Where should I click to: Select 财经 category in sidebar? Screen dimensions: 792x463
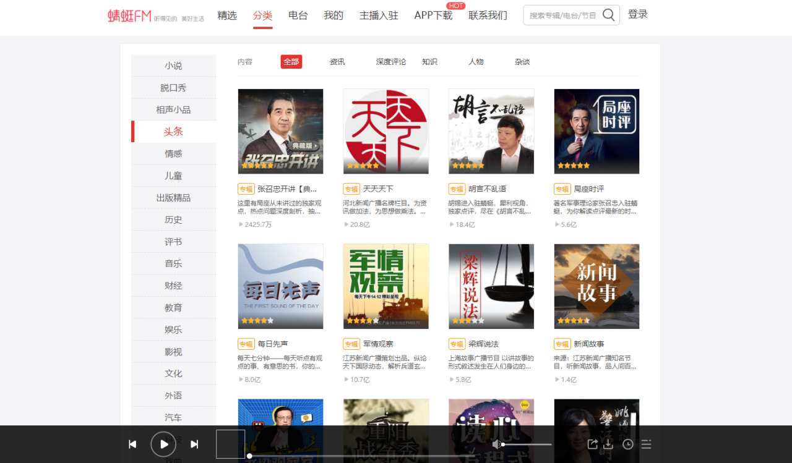click(173, 286)
